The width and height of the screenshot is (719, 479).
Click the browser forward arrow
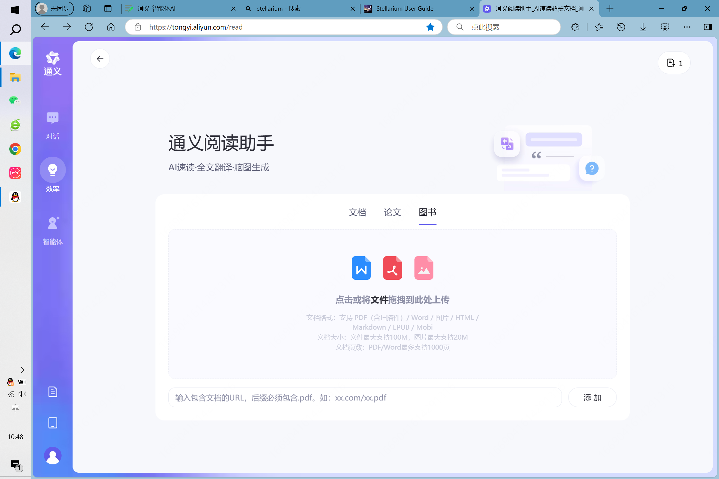pos(67,27)
